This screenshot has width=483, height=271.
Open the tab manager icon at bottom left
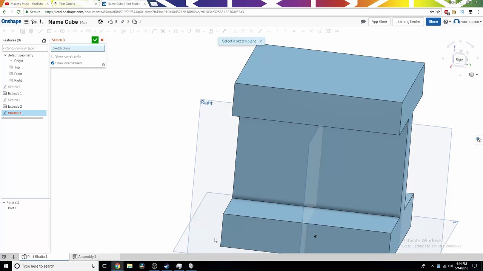click(4, 257)
